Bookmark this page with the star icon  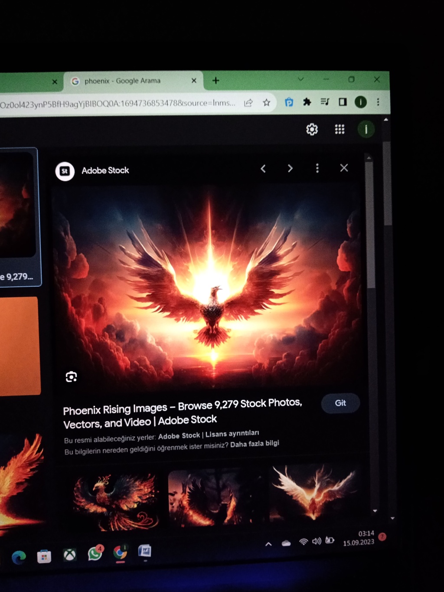pos(267,102)
